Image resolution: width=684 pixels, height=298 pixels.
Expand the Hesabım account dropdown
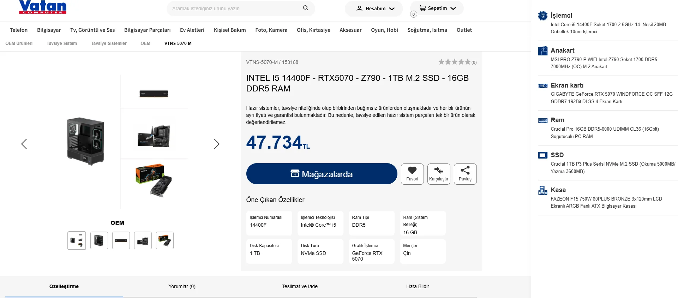tap(375, 8)
